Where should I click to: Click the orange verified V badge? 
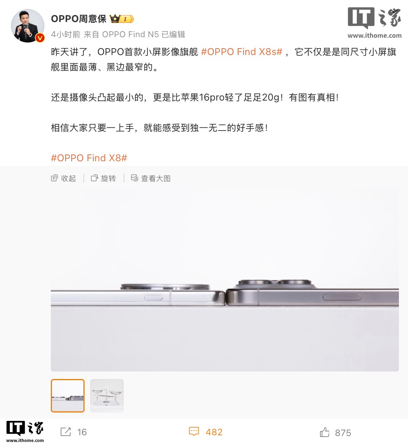tap(40, 38)
